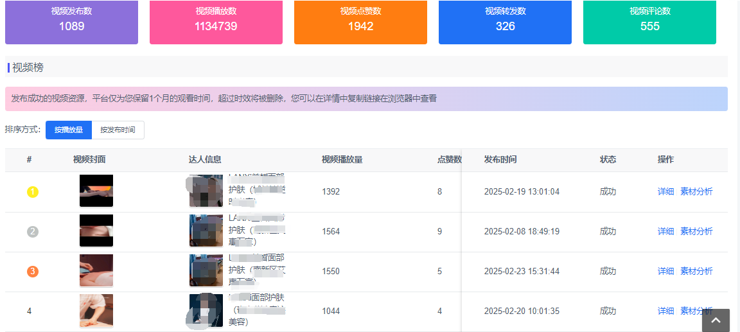Click the 视频播放量 column header
740x332 pixels.
point(342,159)
